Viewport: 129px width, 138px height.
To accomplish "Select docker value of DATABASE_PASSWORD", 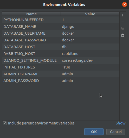I will 90,40.
